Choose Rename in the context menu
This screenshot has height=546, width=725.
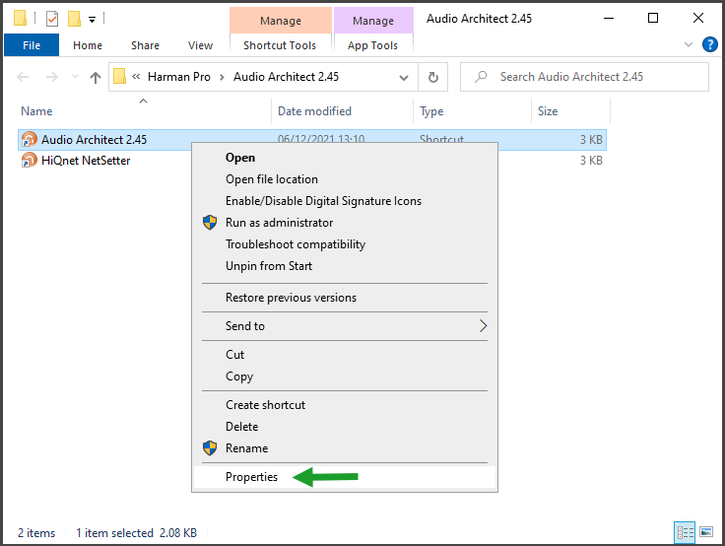tap(345, 448)
